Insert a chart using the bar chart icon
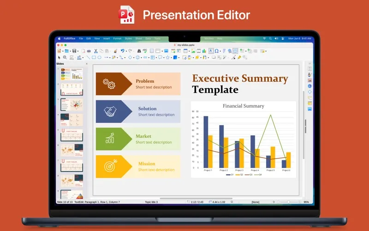 click(204, 51)
